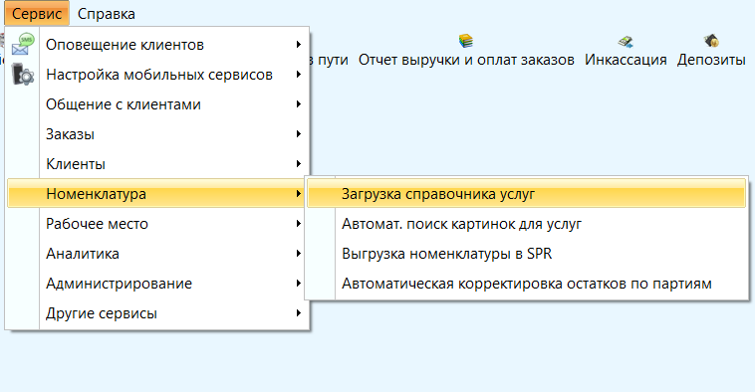This screenshot has width=755, height=392.
Task: Open the Администрирование submenu
Action: 157,284
